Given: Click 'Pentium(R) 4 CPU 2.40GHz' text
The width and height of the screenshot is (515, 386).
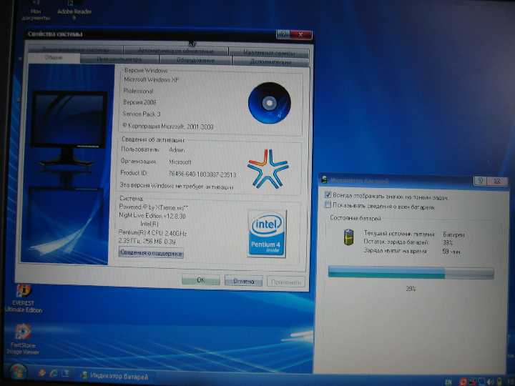Looking at the screenshot, I should click(x=153, y=233).
